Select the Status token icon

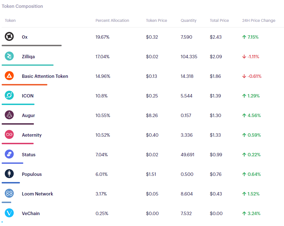pos(9,154)
